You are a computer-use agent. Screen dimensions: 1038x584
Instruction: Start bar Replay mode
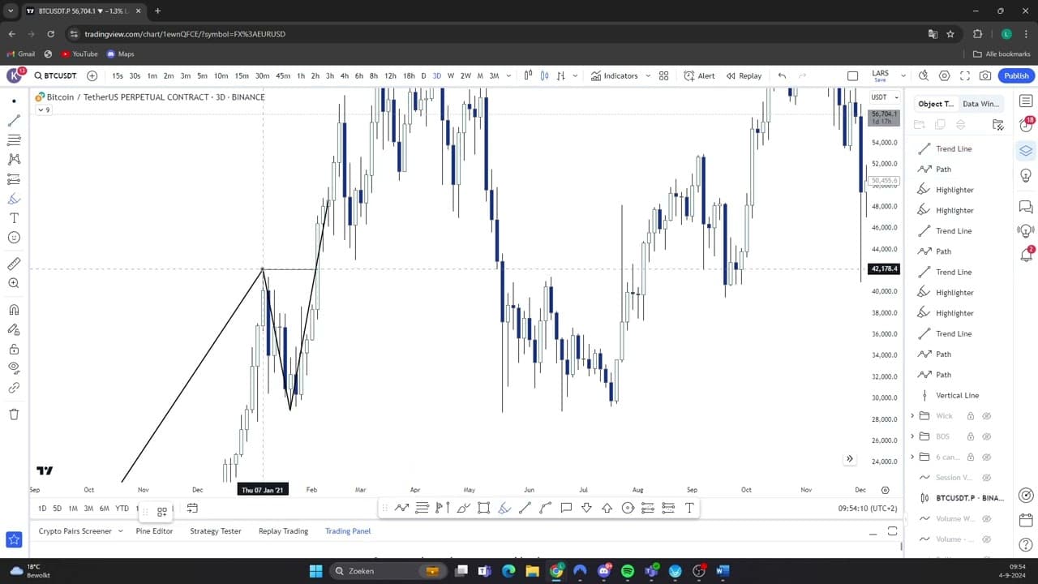744,75
